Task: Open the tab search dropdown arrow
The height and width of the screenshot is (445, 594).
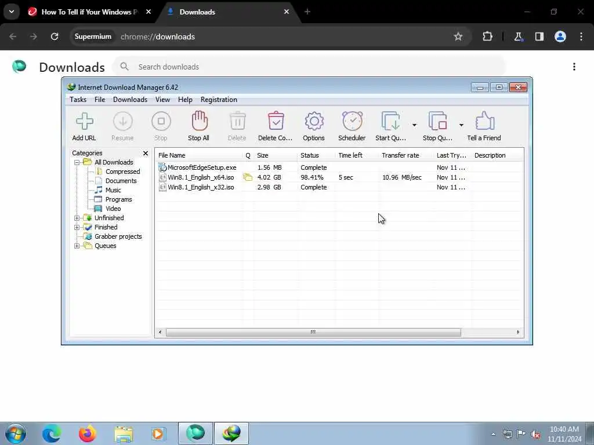Action: tap(12, 12)
